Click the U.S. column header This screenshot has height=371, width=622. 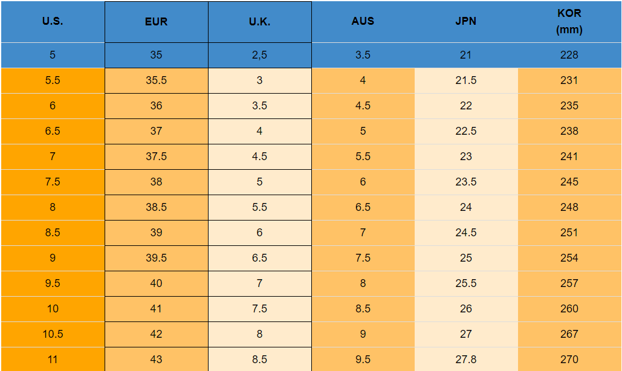click(53, 22)
